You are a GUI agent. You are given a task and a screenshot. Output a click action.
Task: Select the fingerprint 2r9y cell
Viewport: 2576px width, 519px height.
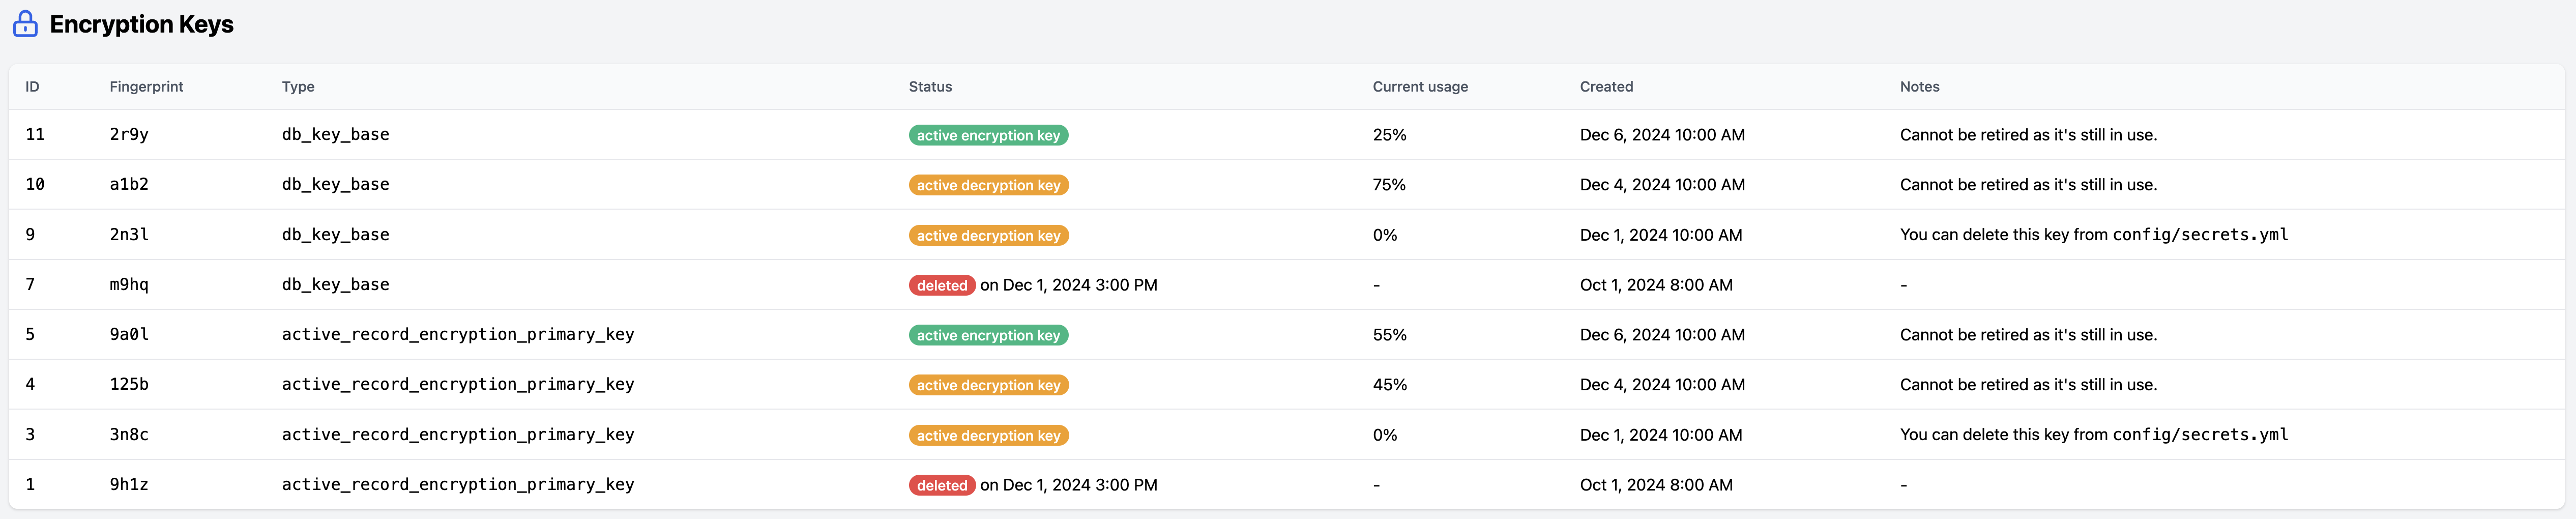[x=129, y=135]
